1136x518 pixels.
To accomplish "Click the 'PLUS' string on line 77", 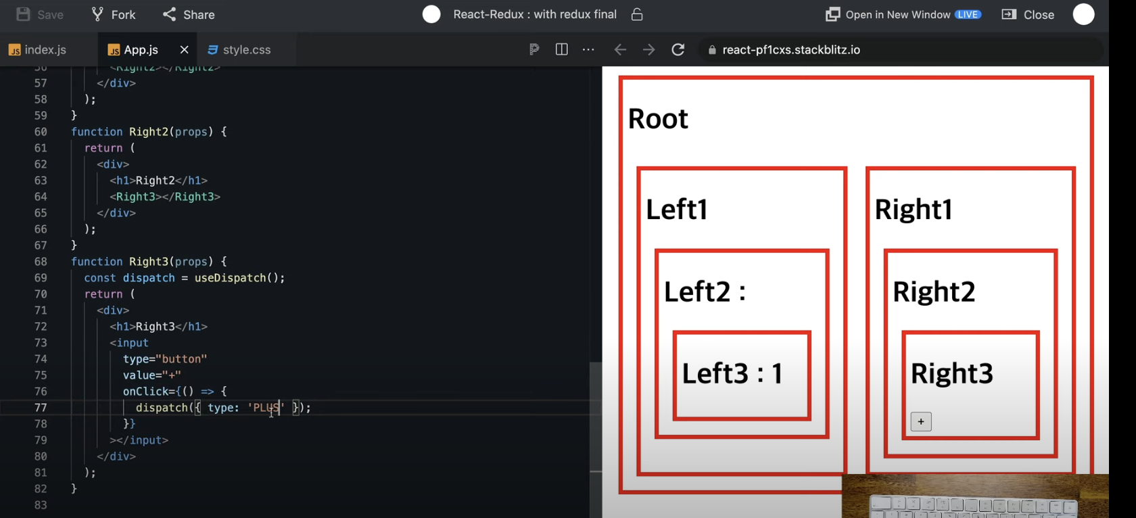I will 266,408.
